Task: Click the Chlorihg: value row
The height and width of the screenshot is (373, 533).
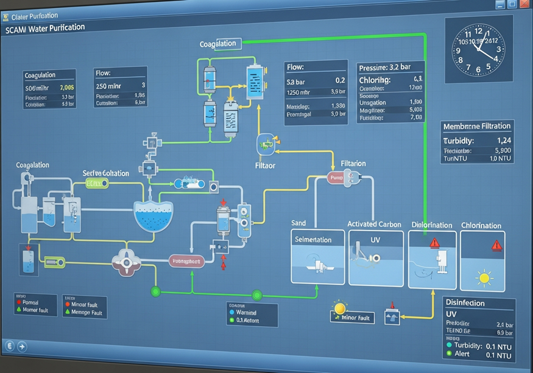Action: [390, 80]
